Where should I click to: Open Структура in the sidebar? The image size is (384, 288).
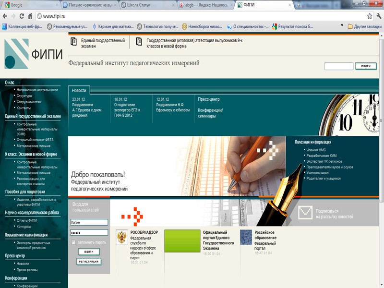click(24, 96)
